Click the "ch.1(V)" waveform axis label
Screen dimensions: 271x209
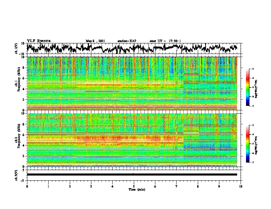16,48
